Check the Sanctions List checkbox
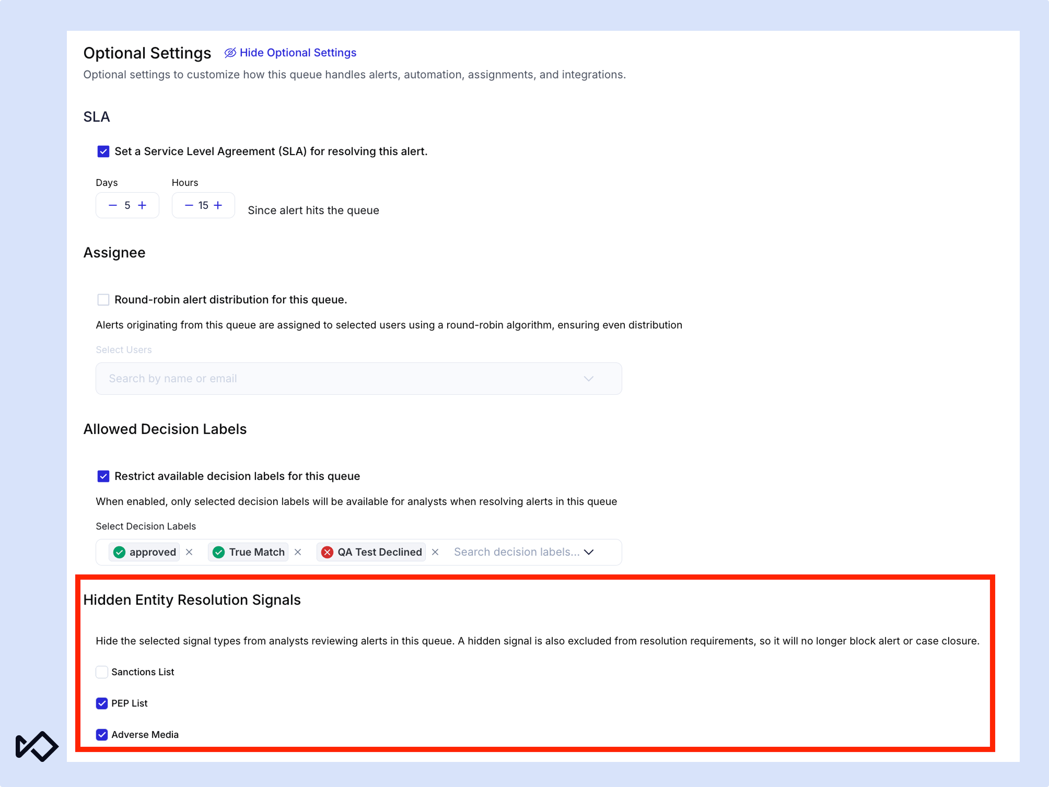This screenshot has width=1049, height=787. 102,672
